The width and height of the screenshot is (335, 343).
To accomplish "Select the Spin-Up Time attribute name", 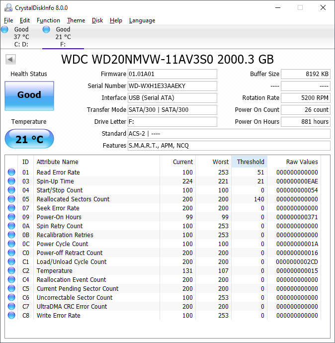I will [x=55, y=181].
